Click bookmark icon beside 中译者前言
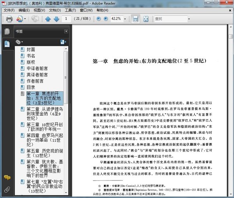 tap(23, 68)
